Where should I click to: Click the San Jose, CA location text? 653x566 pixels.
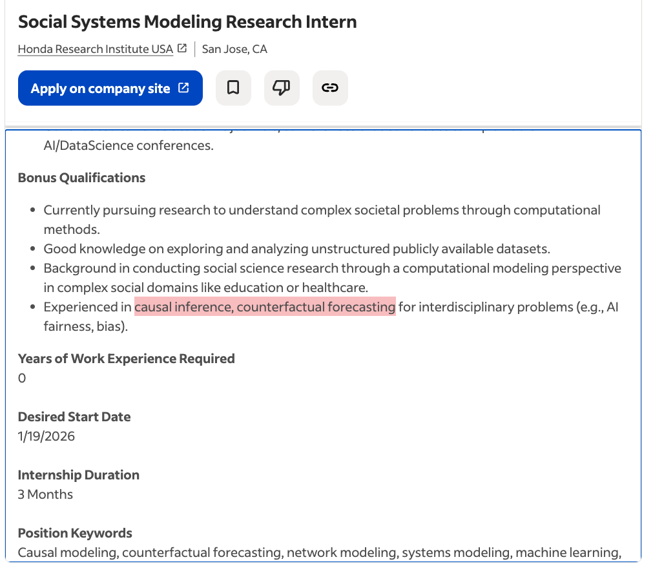pyautogui.click(x=234, y=49)
